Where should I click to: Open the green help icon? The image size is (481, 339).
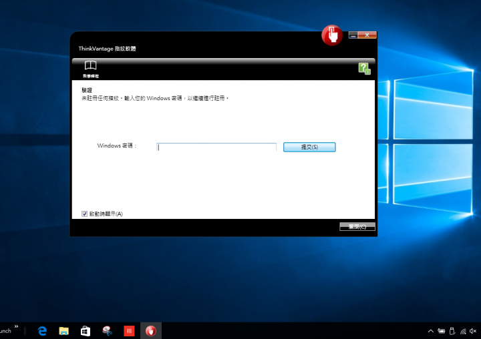pos(365,69)
